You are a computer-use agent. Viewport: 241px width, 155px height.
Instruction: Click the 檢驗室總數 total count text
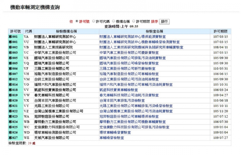click(x=22, y=143)
